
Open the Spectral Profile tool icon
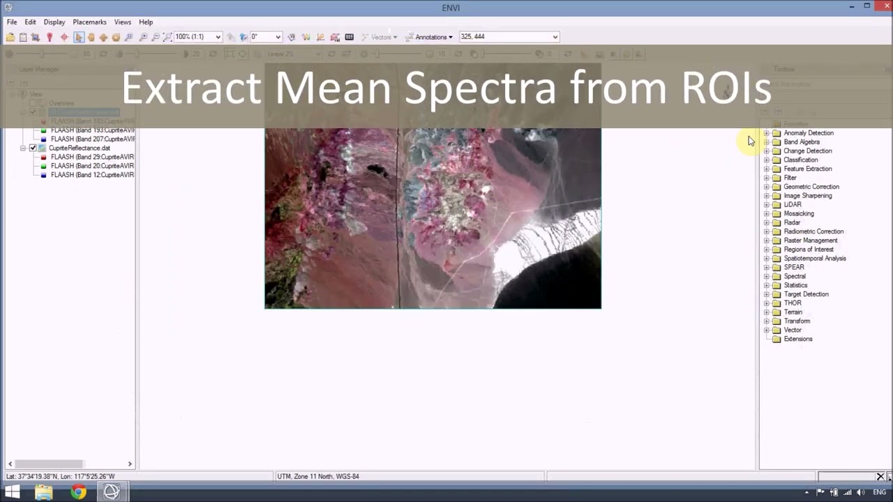point(306,37)
